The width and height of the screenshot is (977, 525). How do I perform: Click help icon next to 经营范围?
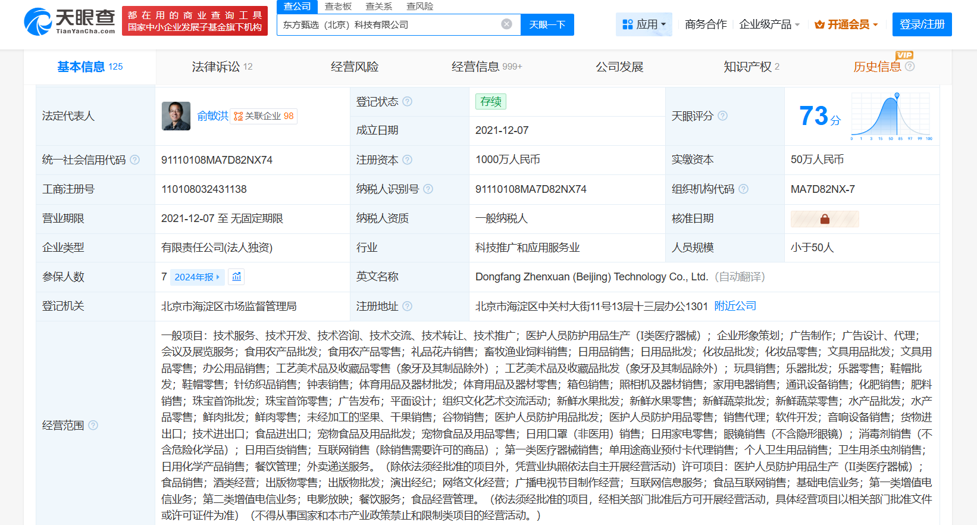(93, 426)
